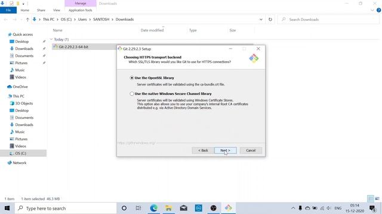Click This PC in address path

(x=48, y=20)
